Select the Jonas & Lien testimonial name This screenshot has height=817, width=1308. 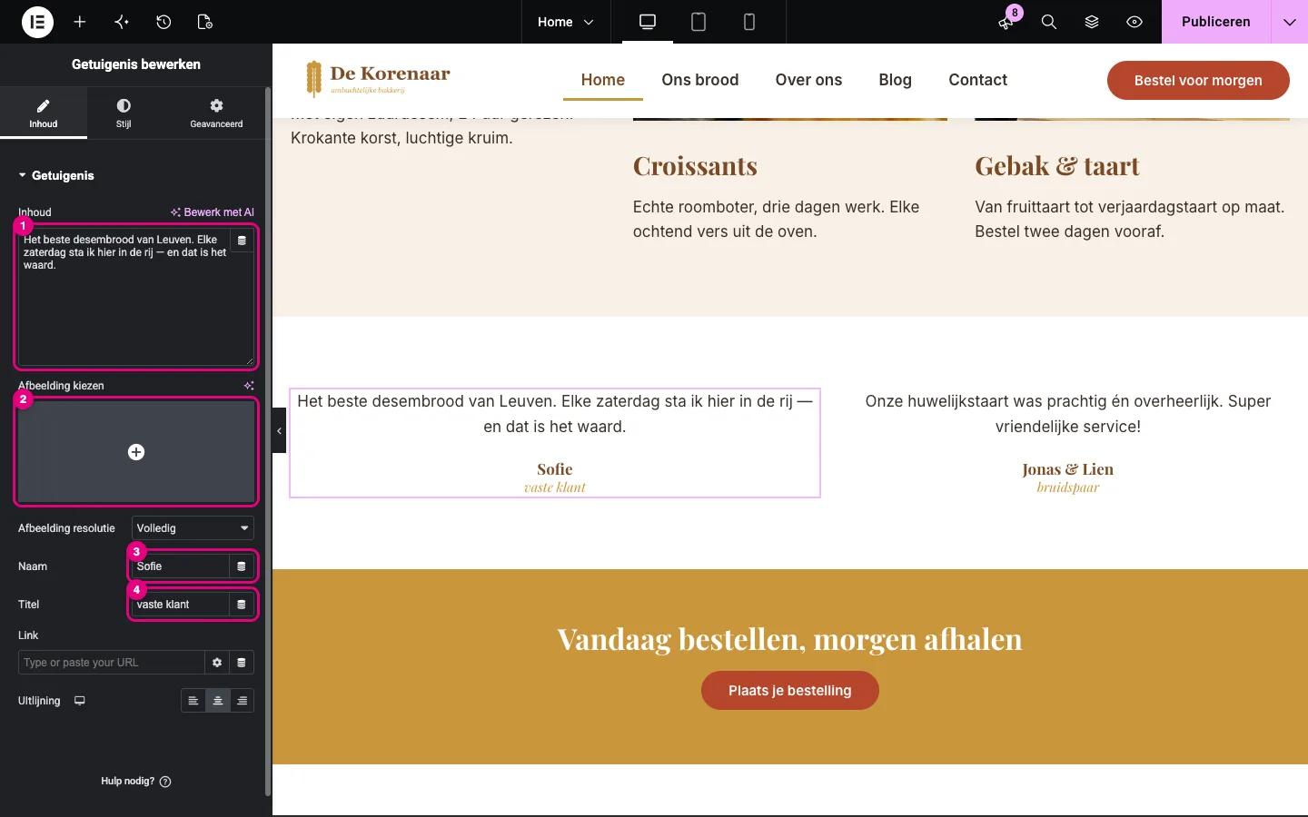[1067, 469]
